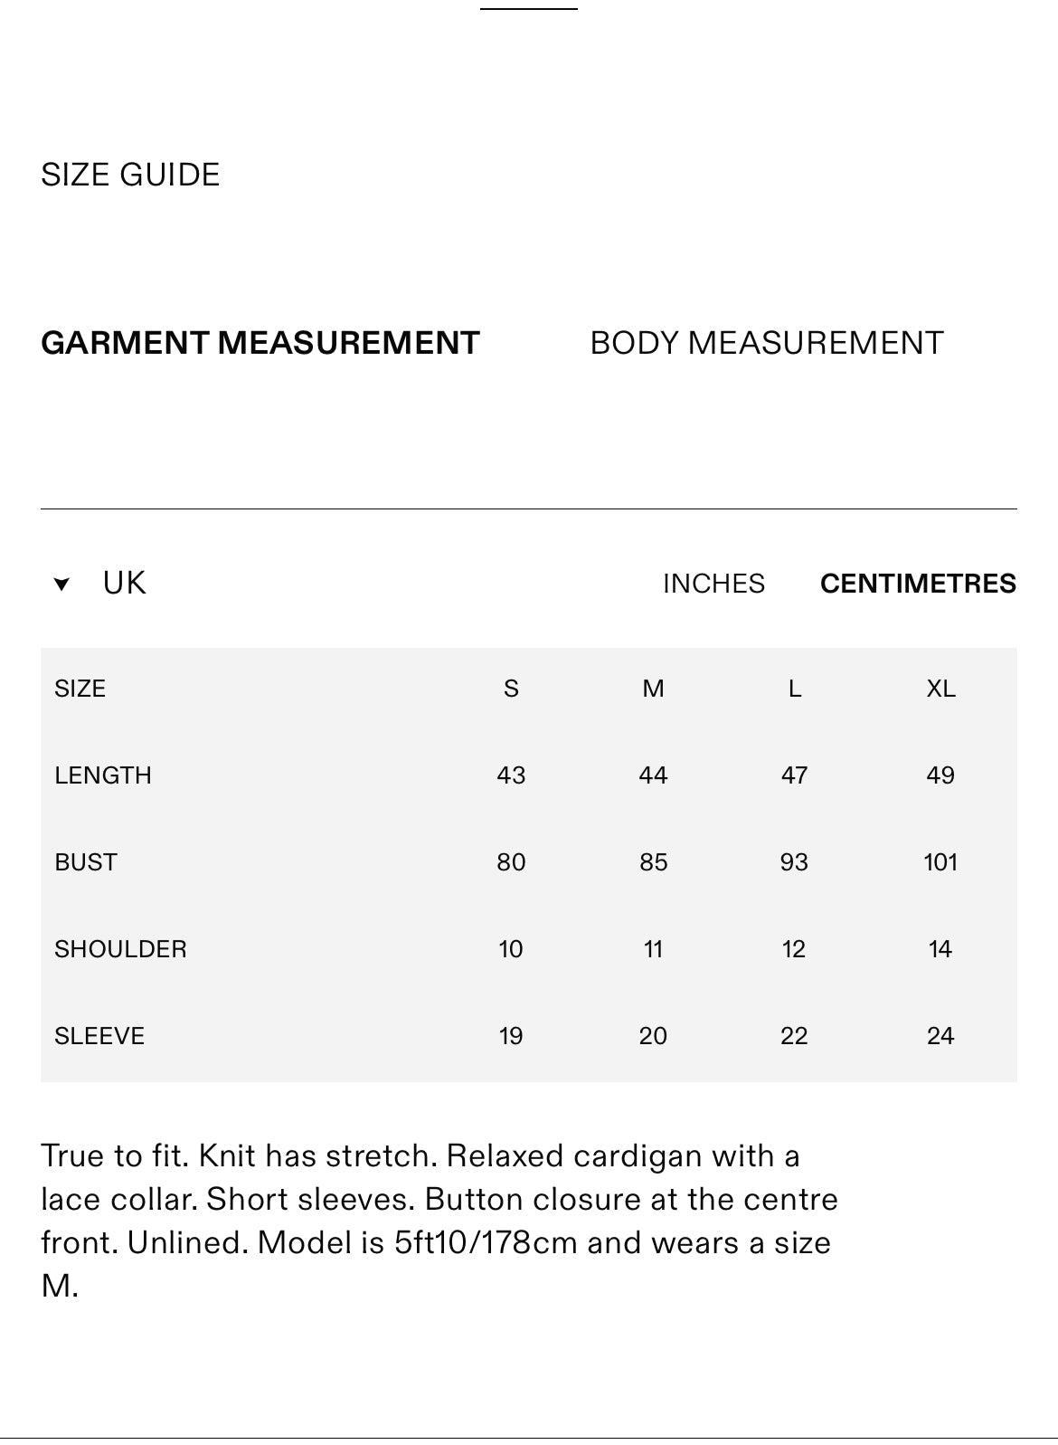Click the size S length value 43
Viewport: 1058px width, 1445px height.
tap(511, 775)
